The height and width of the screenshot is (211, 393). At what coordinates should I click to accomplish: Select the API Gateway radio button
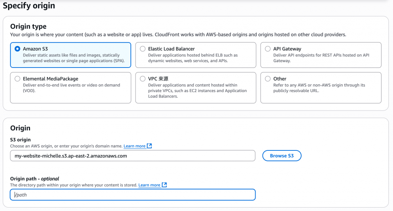[268, 49]
